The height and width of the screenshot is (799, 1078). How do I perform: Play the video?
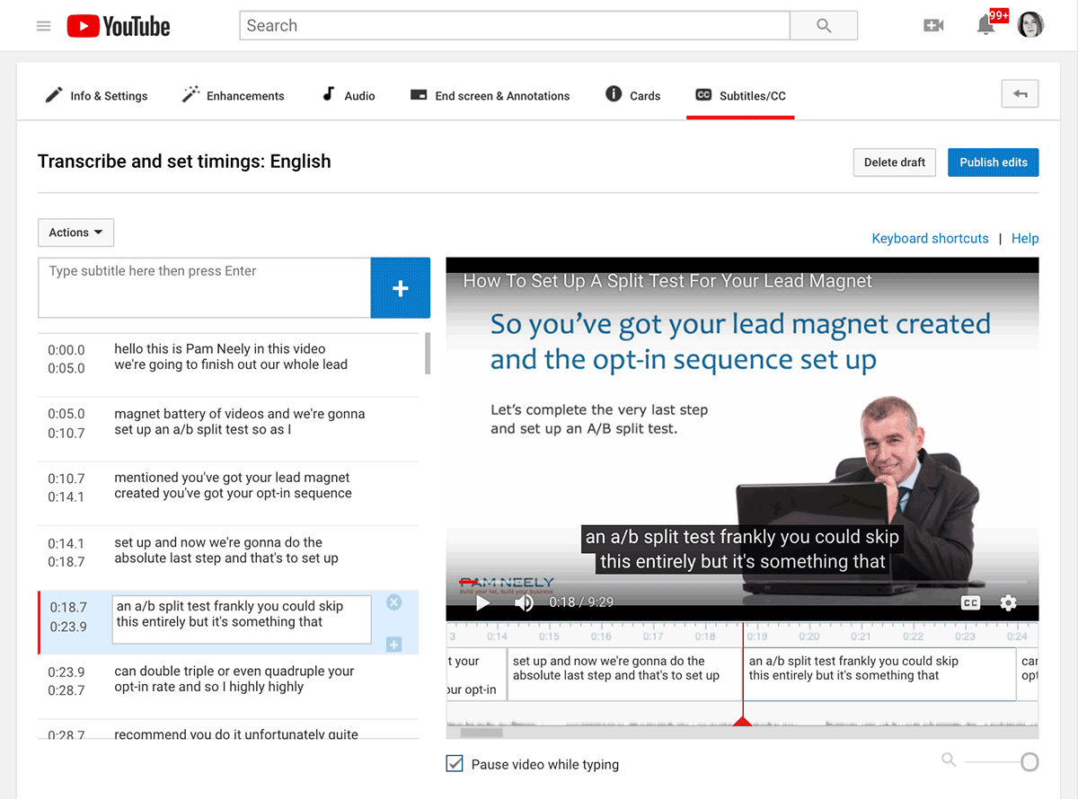(x=482, y=602)
